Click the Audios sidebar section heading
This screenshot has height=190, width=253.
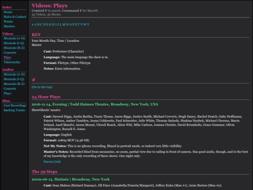pyautogui.click(x=8, y=69)
